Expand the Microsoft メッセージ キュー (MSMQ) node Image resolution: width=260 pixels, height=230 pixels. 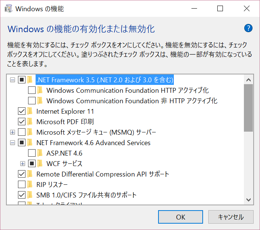point(13,132)
